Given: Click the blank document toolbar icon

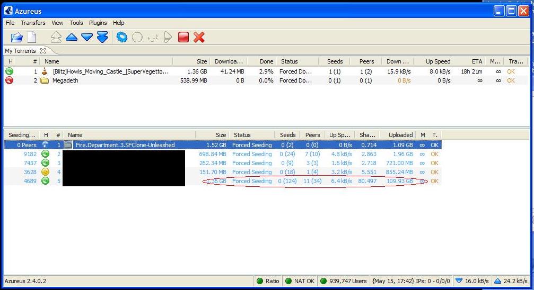Looking at the screenshot, I should tap(32, 38).
